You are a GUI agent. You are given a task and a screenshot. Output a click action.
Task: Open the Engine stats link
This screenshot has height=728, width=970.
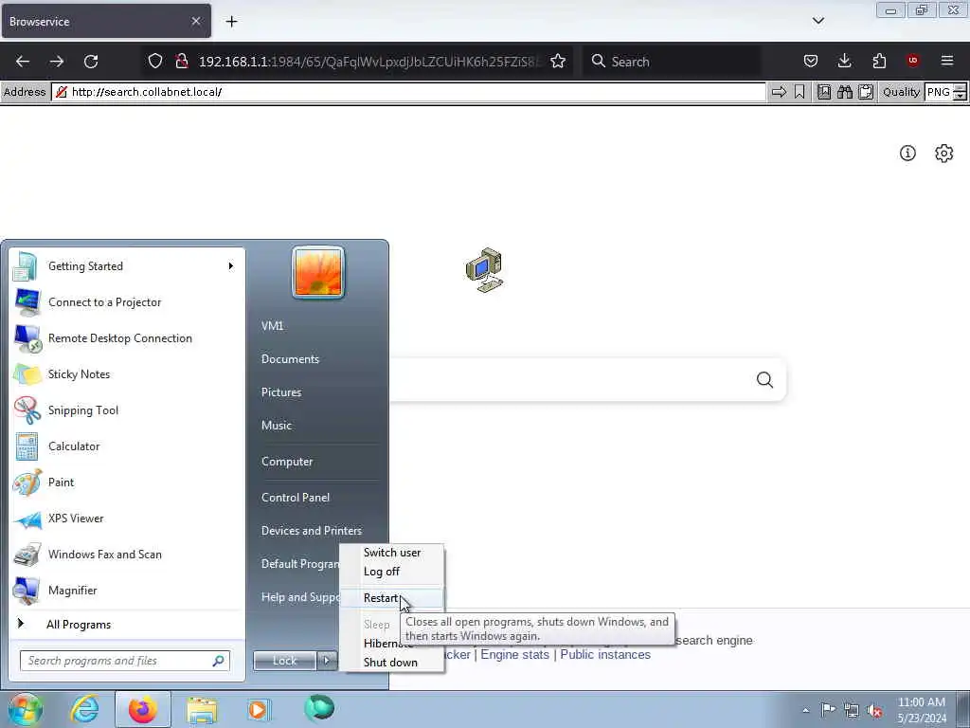coord(514,655)
